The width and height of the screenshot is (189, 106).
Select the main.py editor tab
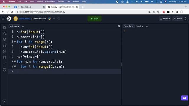[x=13, y=26]
